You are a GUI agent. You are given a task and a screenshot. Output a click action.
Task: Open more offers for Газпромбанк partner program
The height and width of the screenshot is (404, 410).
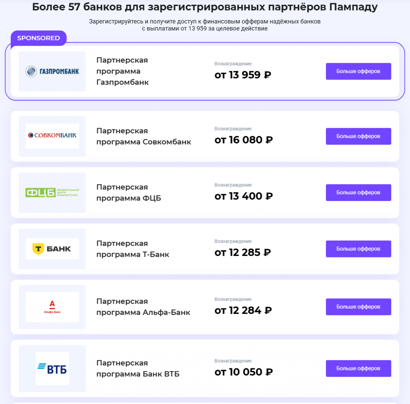(x=358, y=71)
